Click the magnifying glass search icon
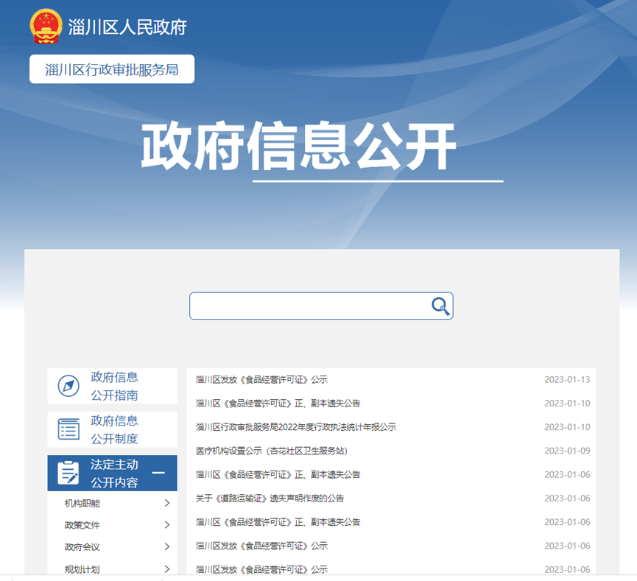Viewport: 637px width, 581px height. click(440, 306)
